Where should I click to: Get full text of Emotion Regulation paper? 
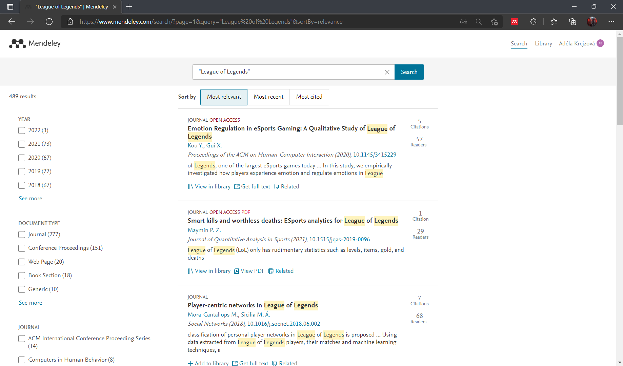252,187
